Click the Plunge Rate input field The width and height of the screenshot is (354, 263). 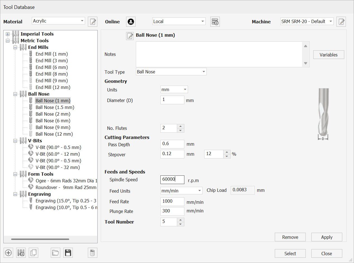coord(172,211)
